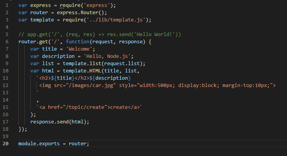Click the 'Welcome' string literal
This screenshot has height=156, width=287.
click(79, 49)
